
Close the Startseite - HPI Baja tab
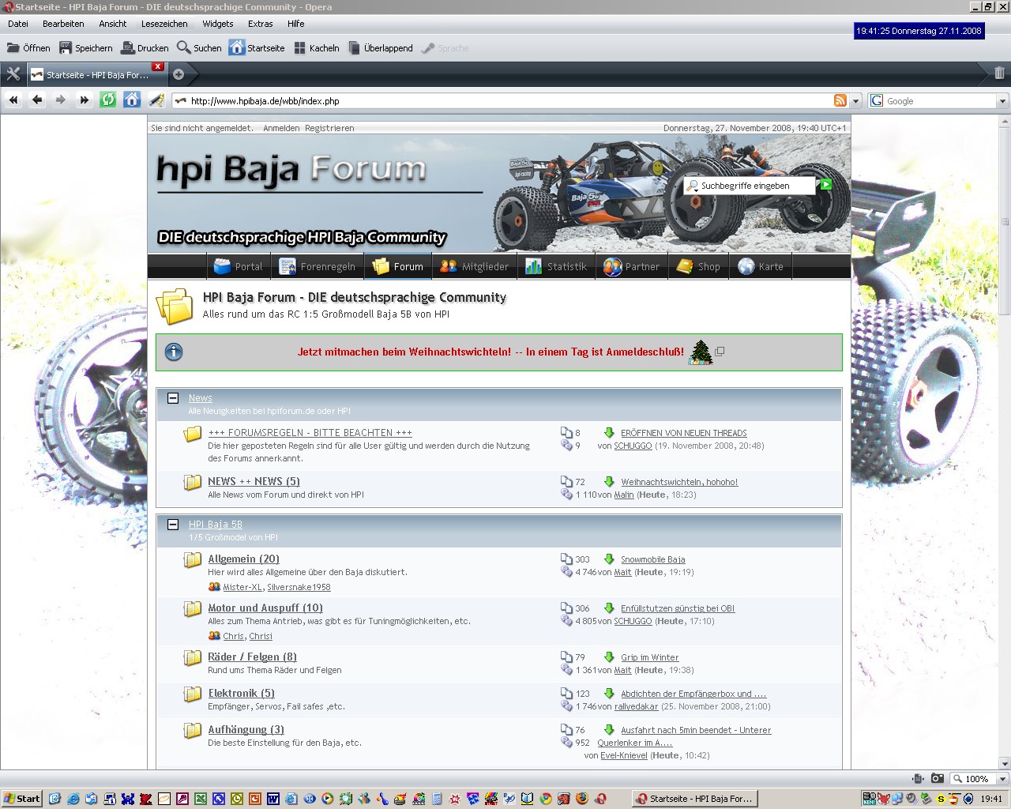tap(158, 66)
